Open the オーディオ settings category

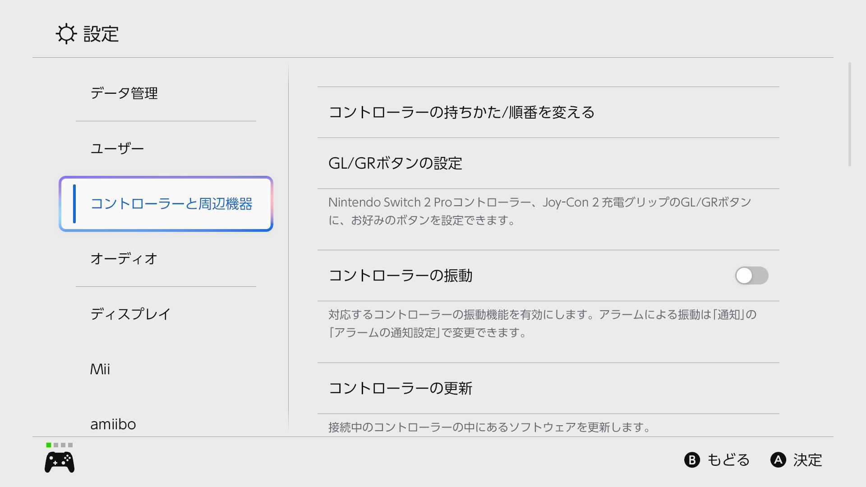click(124, 259)
